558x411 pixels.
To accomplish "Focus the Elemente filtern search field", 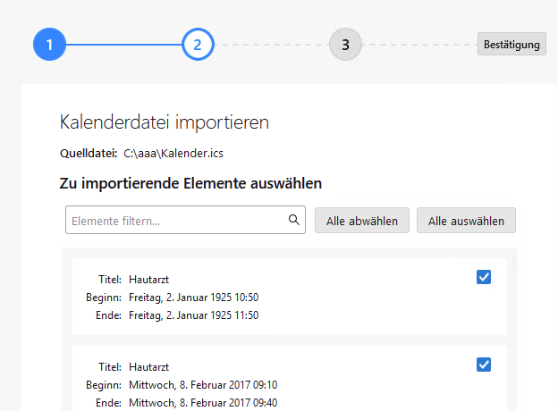I will click(177, 221).
